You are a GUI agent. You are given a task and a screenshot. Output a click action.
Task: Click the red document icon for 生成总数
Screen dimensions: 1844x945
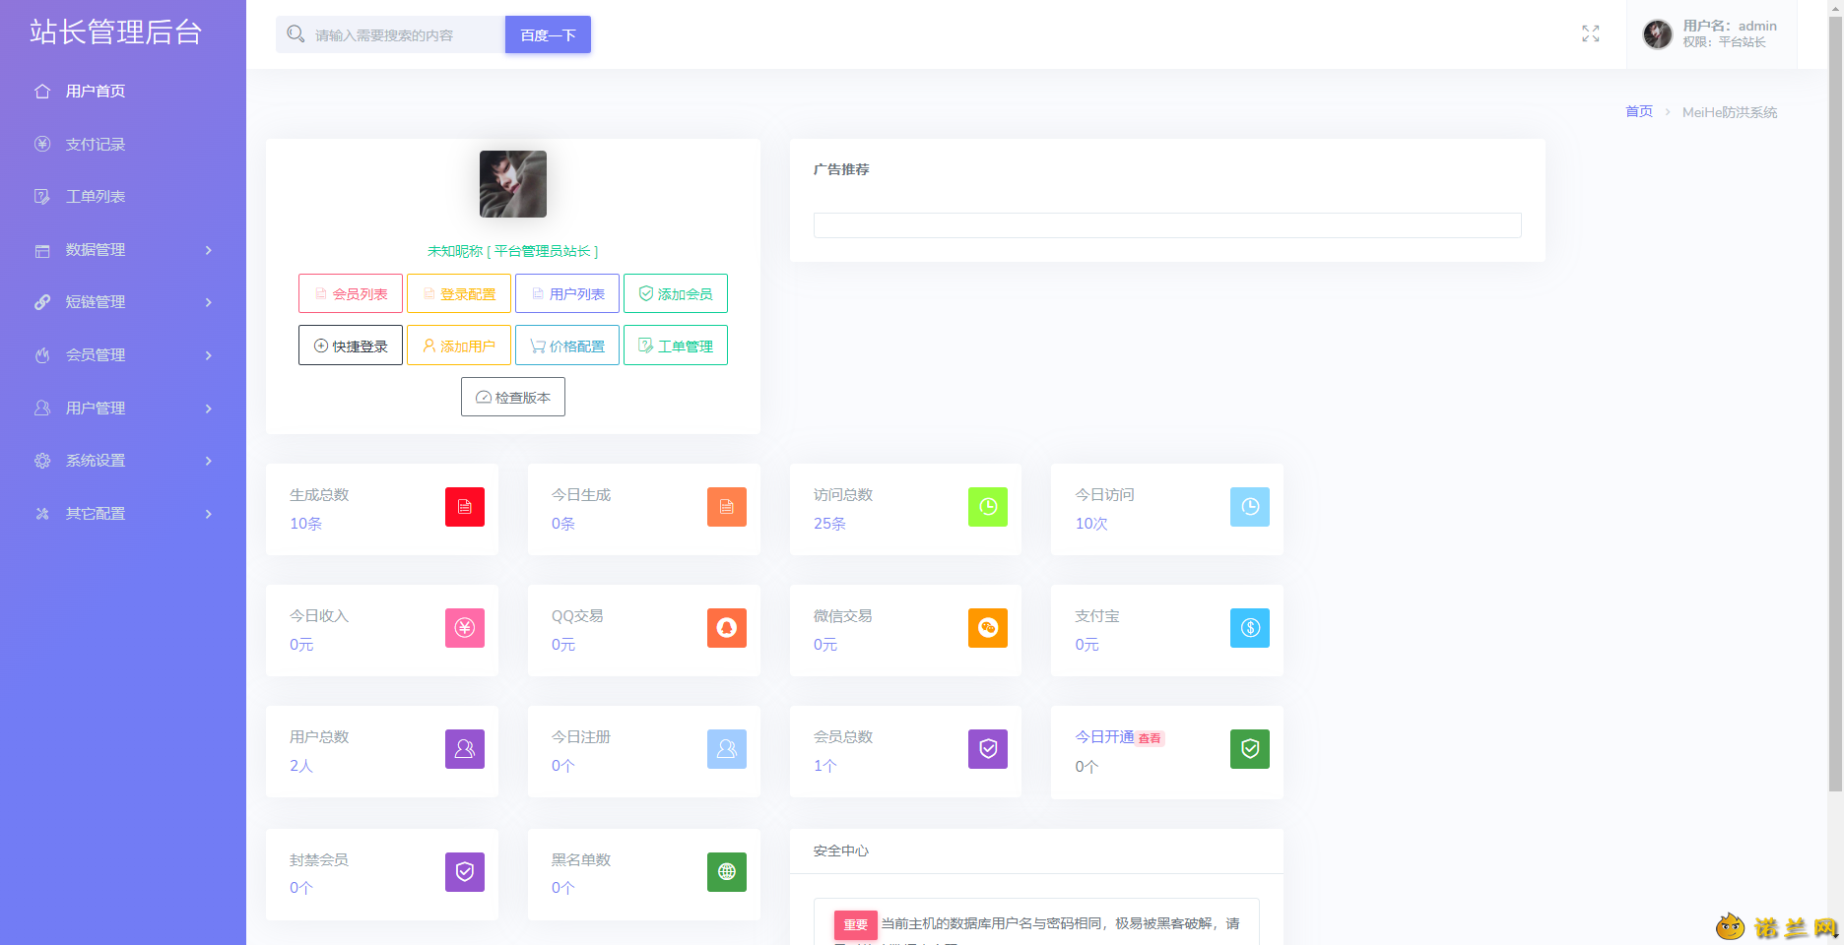point(465,507)
